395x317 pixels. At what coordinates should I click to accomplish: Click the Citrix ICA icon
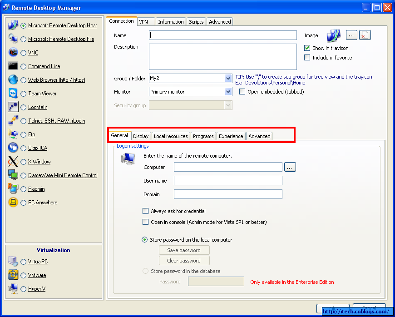(13, 148)
